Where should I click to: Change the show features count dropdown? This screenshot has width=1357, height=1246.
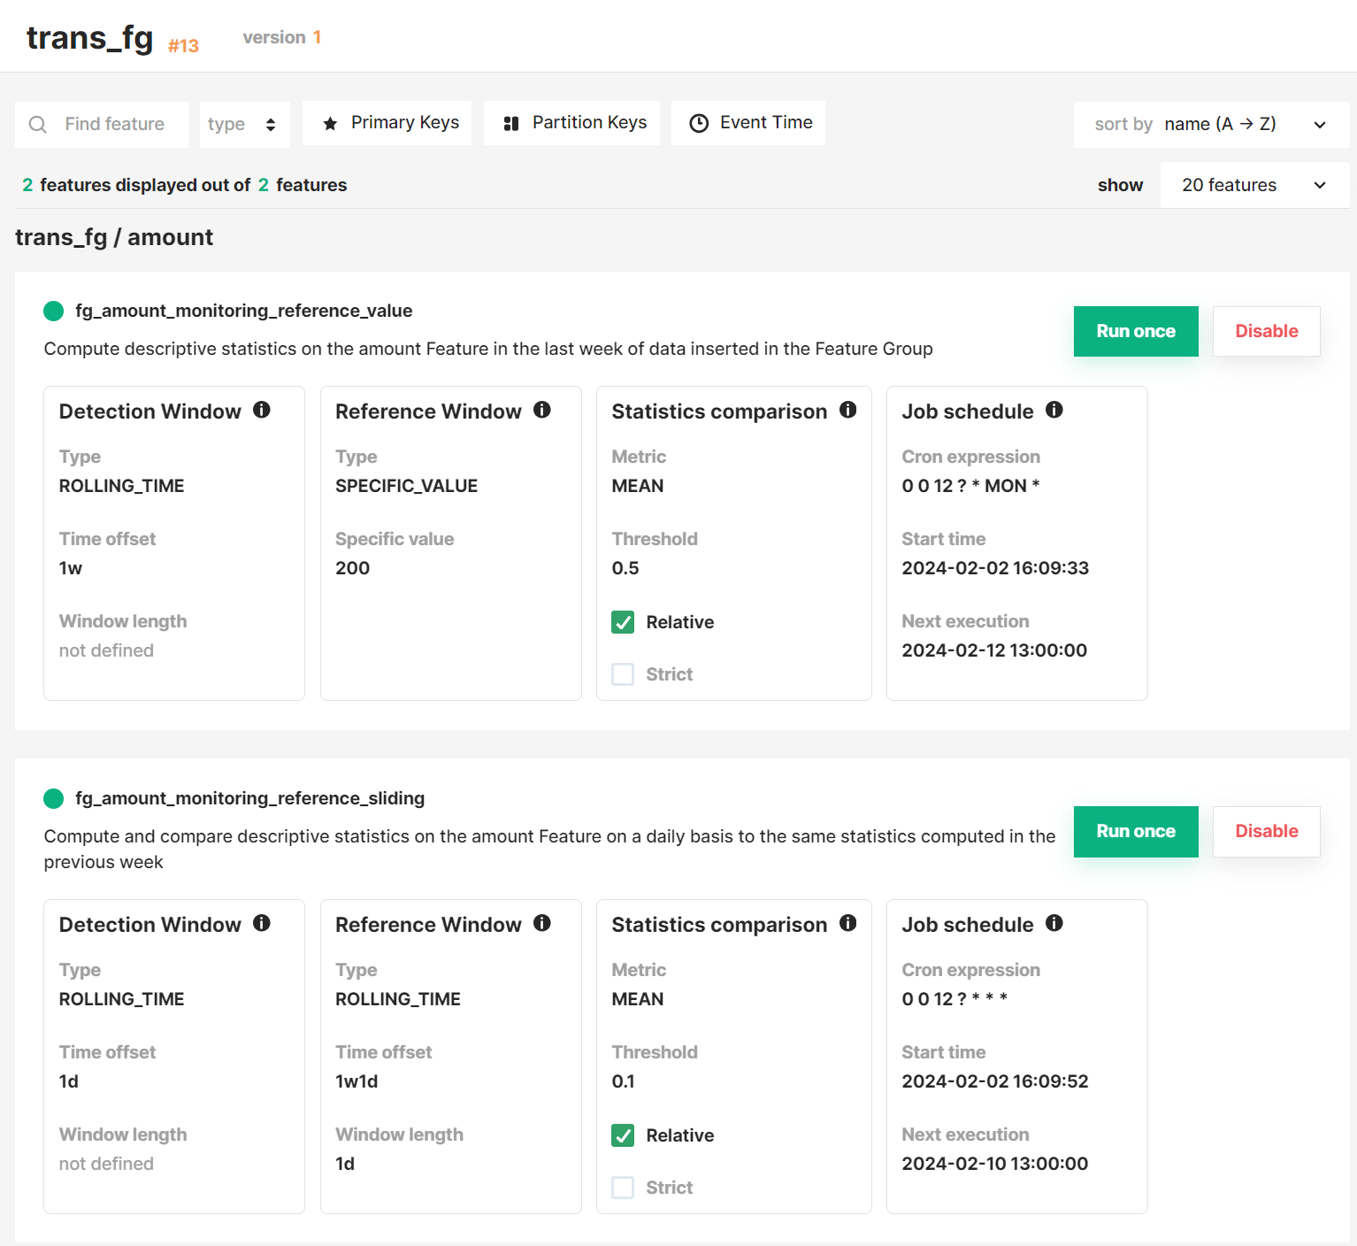[x=1253, y=185]
